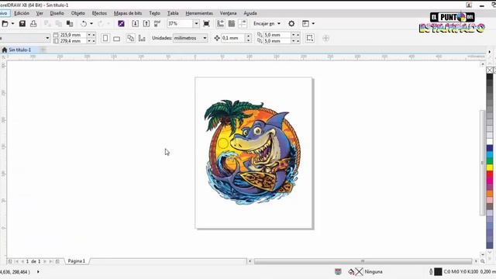Open the Open-file dropdown arrow
The width and height of the screenshot is (496, 279).
coord(12,23)
